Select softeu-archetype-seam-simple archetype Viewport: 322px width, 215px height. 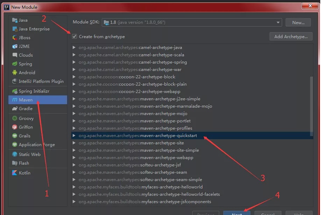click(192, 180)
